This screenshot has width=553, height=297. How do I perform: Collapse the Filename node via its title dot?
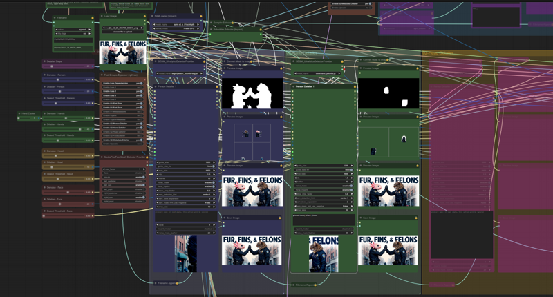point(55,18)
